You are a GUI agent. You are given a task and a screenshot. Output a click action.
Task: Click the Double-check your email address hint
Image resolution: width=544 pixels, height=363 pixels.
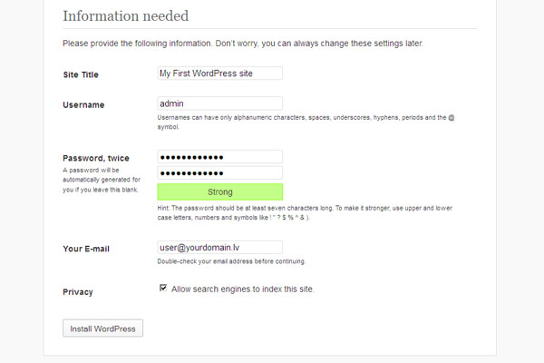pos(231,261)
